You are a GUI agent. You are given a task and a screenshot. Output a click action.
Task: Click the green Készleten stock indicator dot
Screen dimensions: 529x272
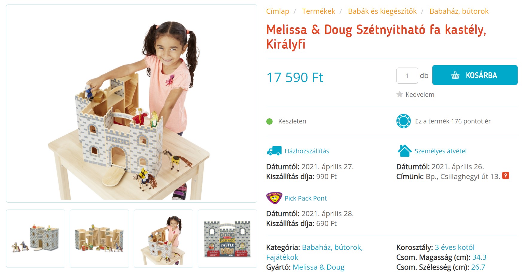[269, 121]
